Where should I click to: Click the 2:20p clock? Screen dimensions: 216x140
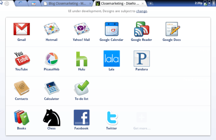198,3
